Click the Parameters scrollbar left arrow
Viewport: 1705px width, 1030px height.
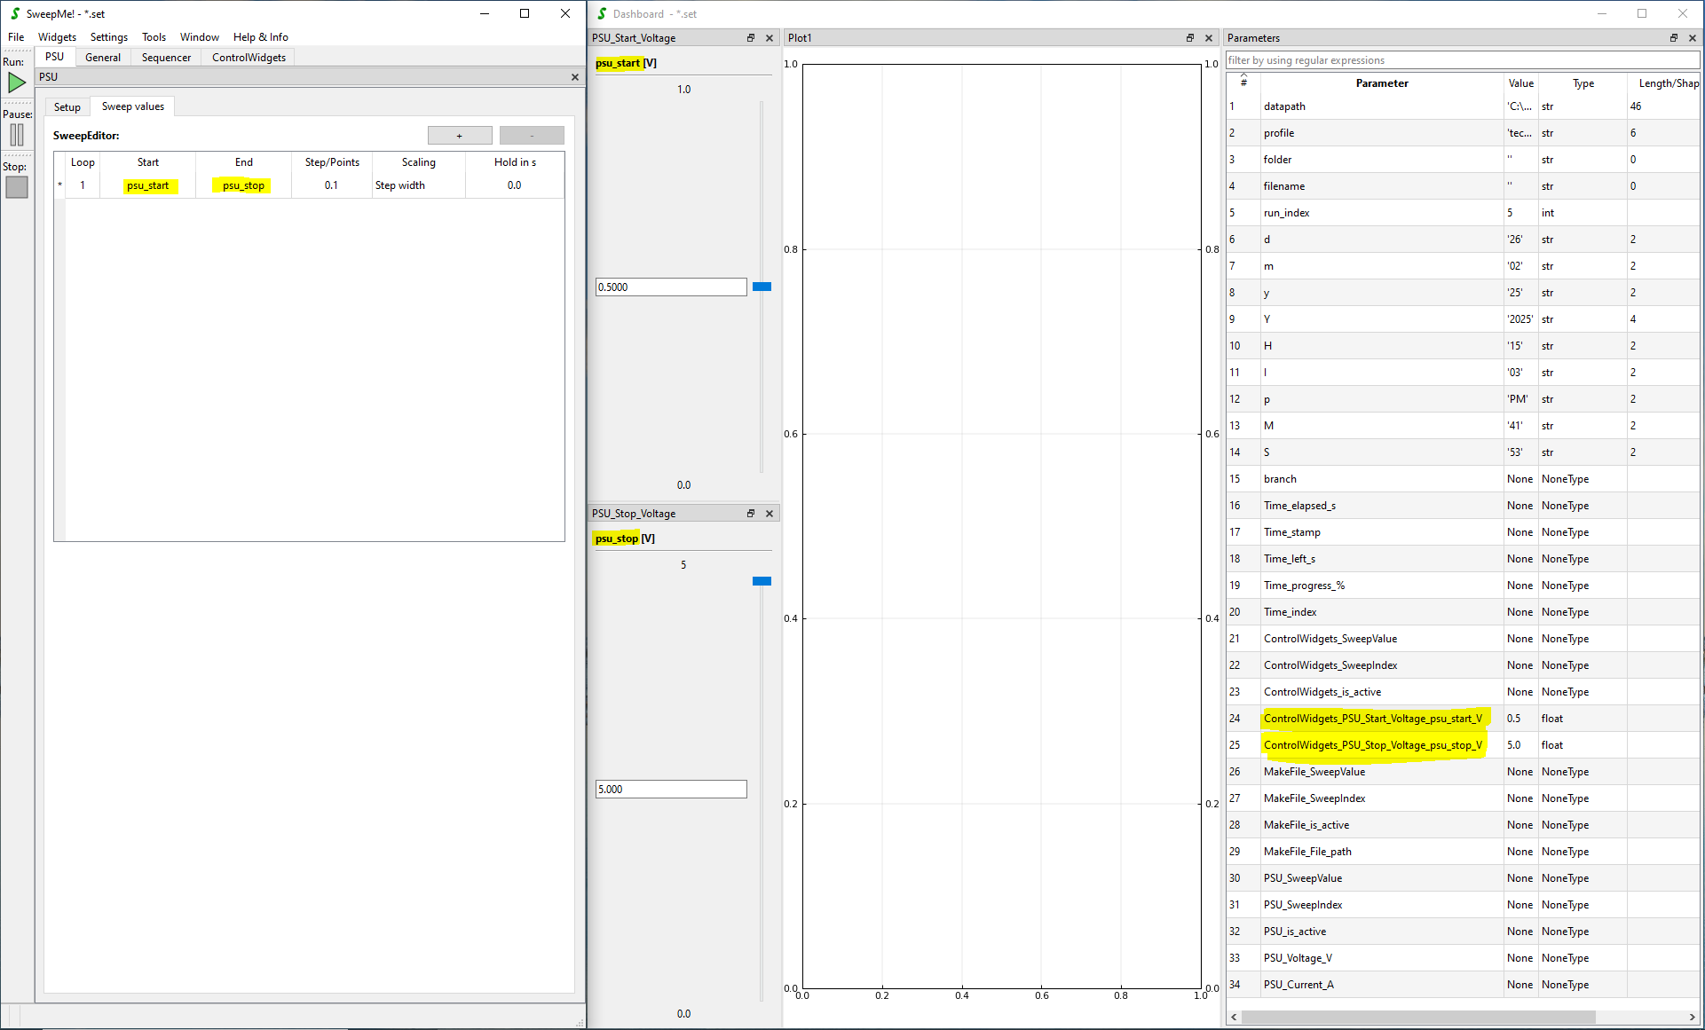click(x=1234, y=1017)
